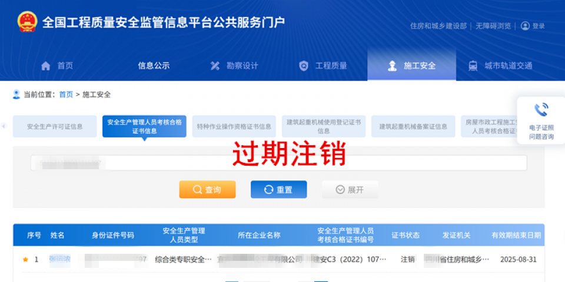Select 建筑起重机械使用登记证书信息 tab

324,126
